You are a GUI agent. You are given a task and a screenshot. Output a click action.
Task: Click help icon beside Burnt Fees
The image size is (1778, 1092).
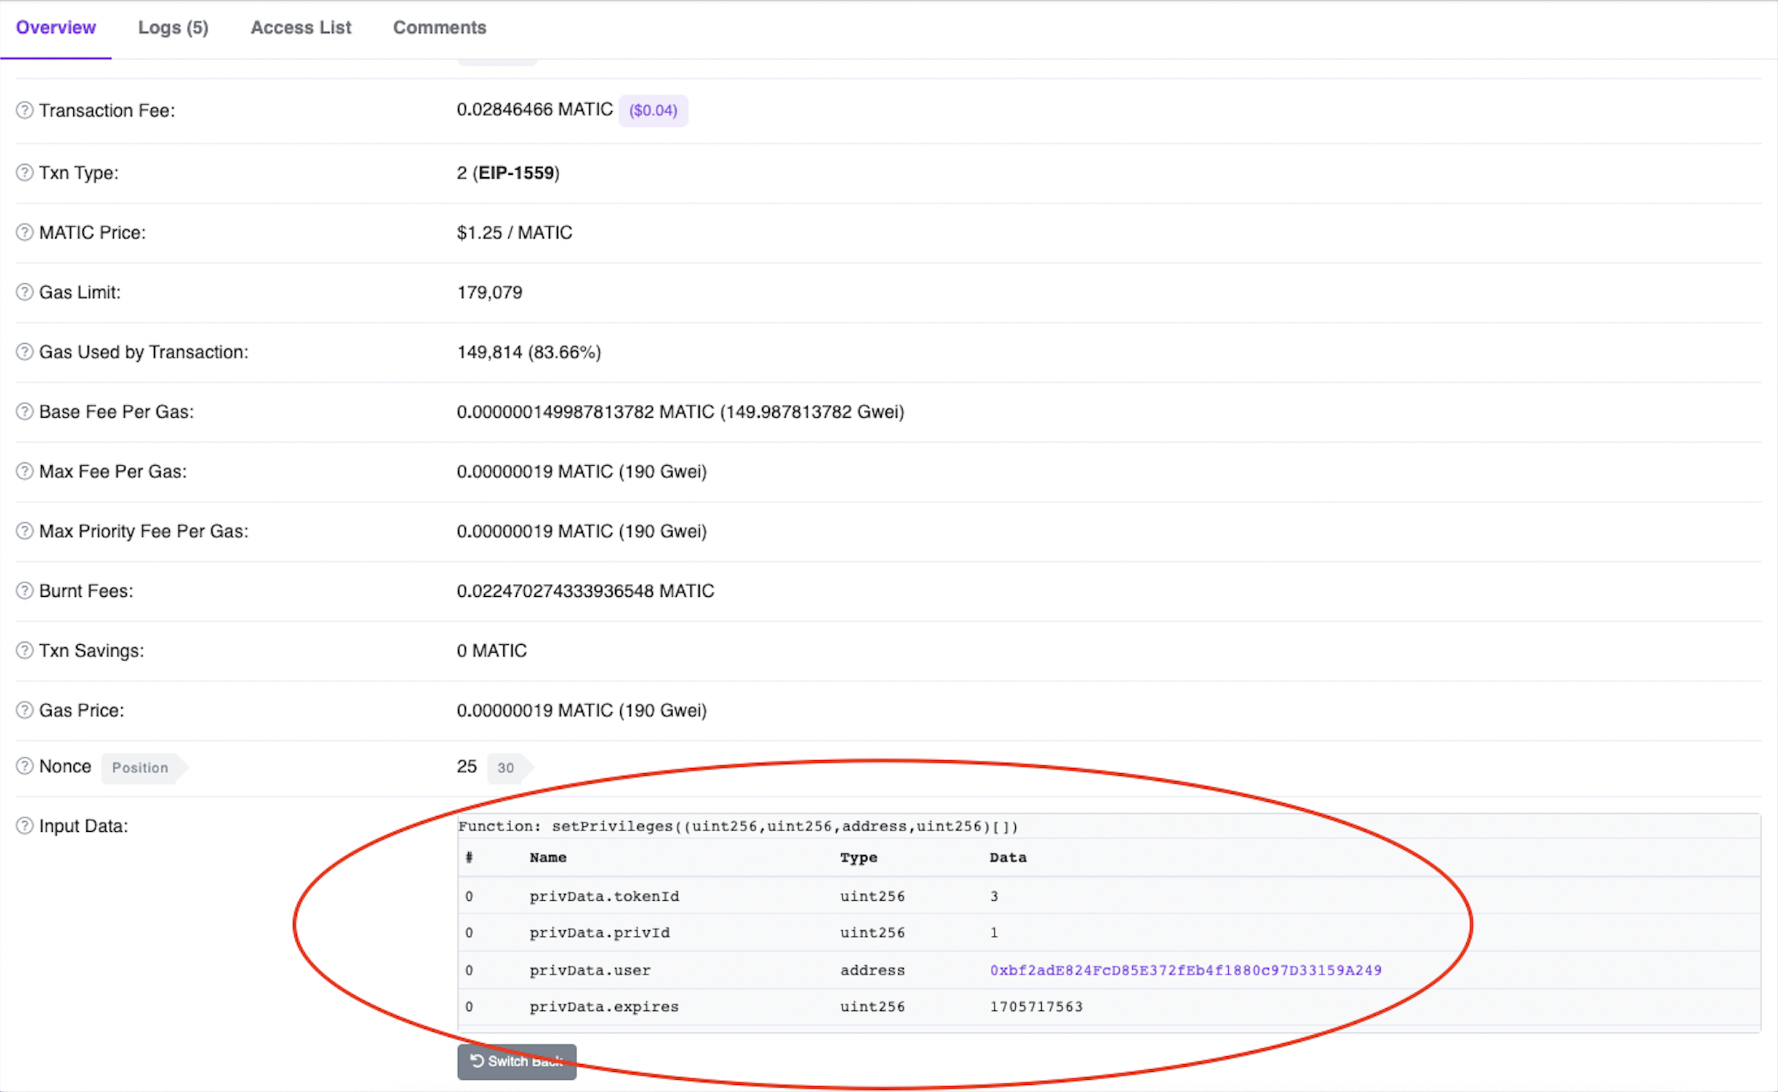(x=24, y=590)
